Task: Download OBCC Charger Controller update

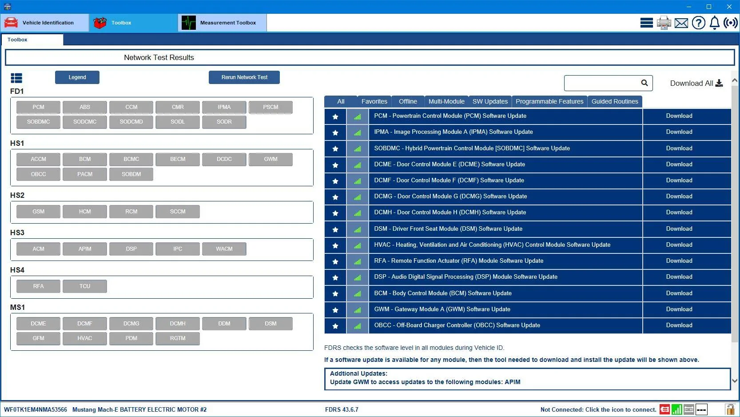Action: tap(679, 325)
